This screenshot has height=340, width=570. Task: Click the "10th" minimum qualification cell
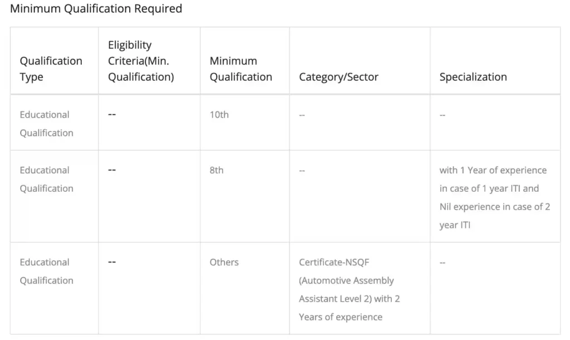click(x=219, y=115)
